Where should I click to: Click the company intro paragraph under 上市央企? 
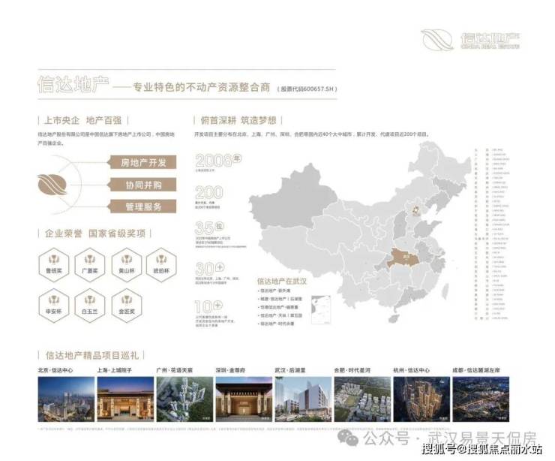106,139
